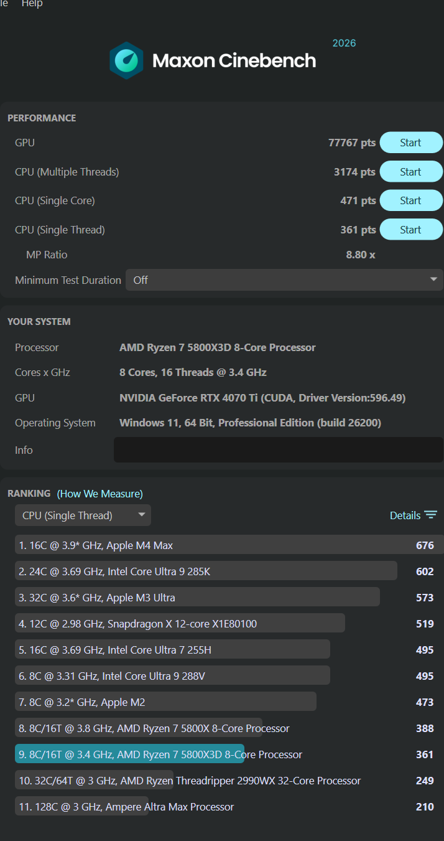Click into the Info text field
This screenshot has height=841, width=444.
pyautogui.click(x=279, y=449)
